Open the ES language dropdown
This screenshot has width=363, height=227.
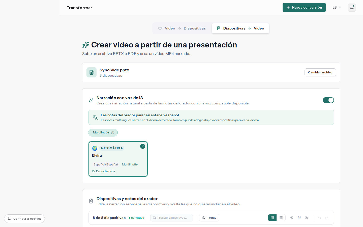[337, 8]
